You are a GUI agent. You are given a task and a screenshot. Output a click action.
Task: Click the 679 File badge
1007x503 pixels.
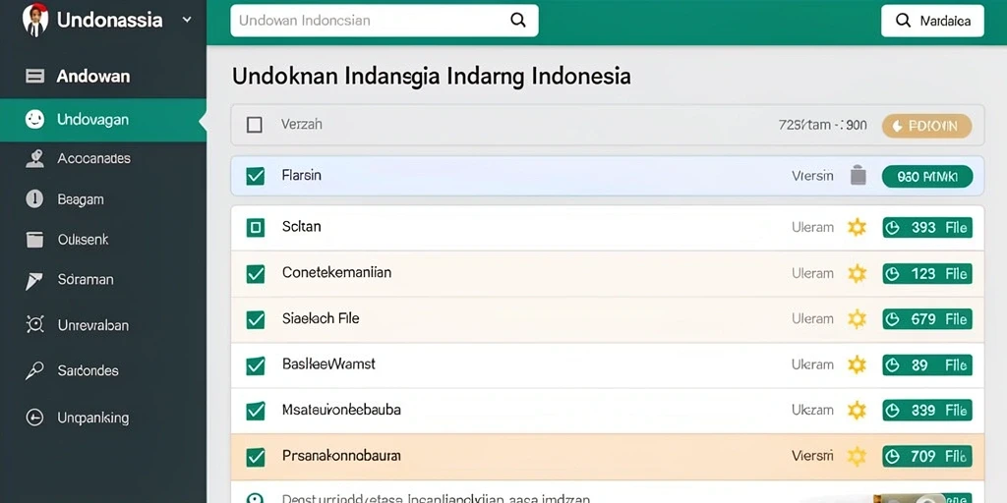click(x=927, y=319)
